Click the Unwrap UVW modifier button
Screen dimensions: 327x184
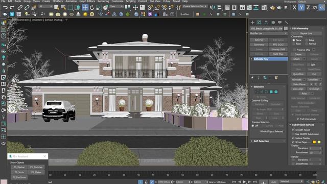tap(278, 50)
